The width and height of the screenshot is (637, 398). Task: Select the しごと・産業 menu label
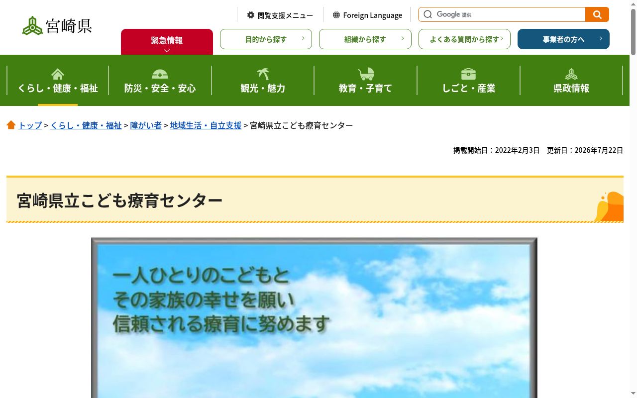(x=468, y=88)
